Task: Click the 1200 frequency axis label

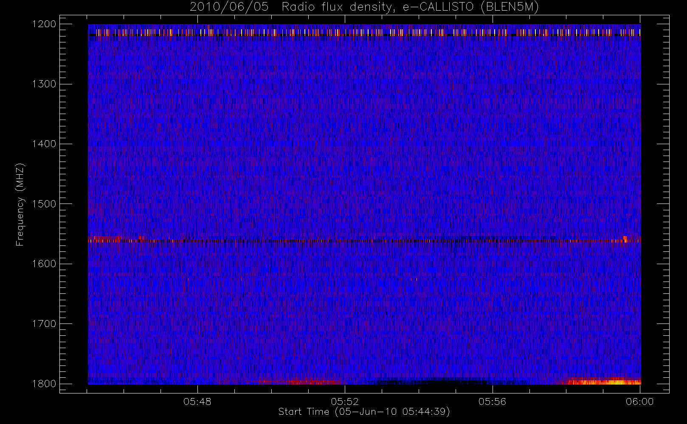Action: 44,24
